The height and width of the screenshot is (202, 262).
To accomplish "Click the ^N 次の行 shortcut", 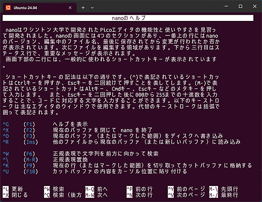I will [x=138, y=194].
